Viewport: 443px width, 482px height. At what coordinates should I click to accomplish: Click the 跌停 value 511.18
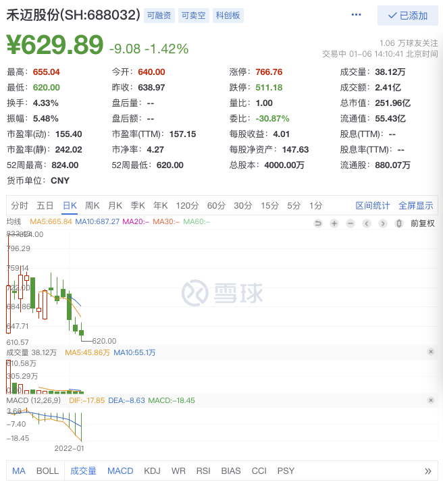coord(269,88)
